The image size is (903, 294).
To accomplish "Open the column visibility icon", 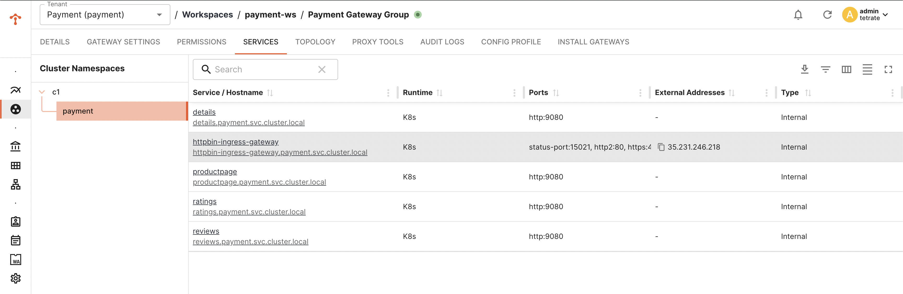I will coord(846,69).
